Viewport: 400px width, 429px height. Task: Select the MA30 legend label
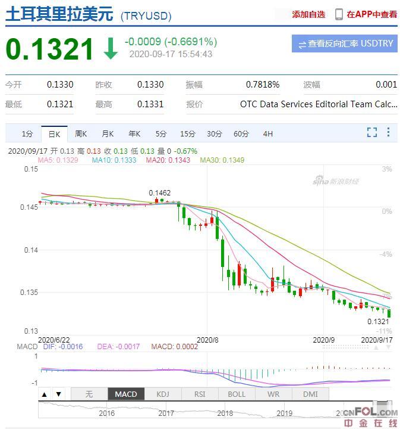tap(222, 160)
